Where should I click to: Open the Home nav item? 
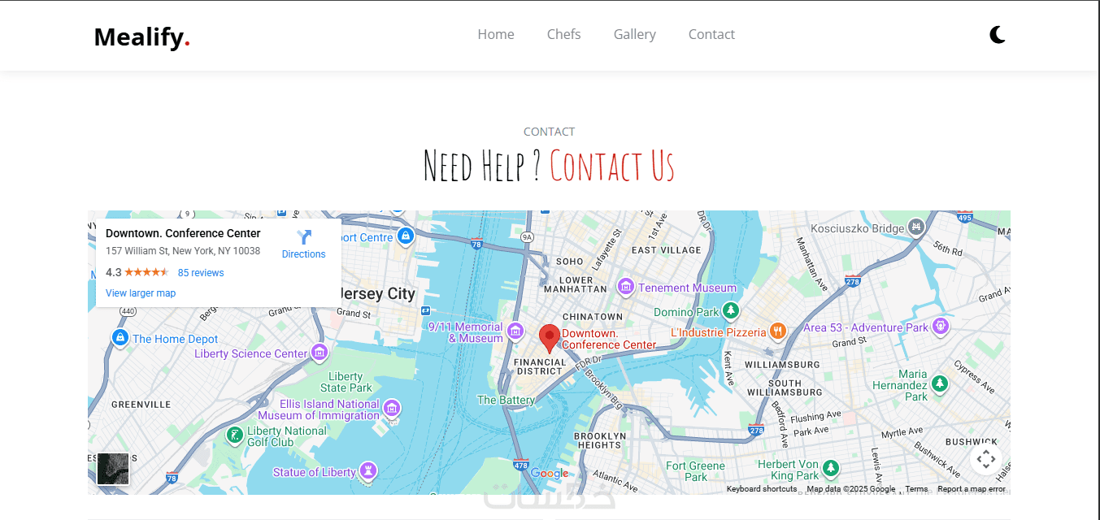point(496,34)
